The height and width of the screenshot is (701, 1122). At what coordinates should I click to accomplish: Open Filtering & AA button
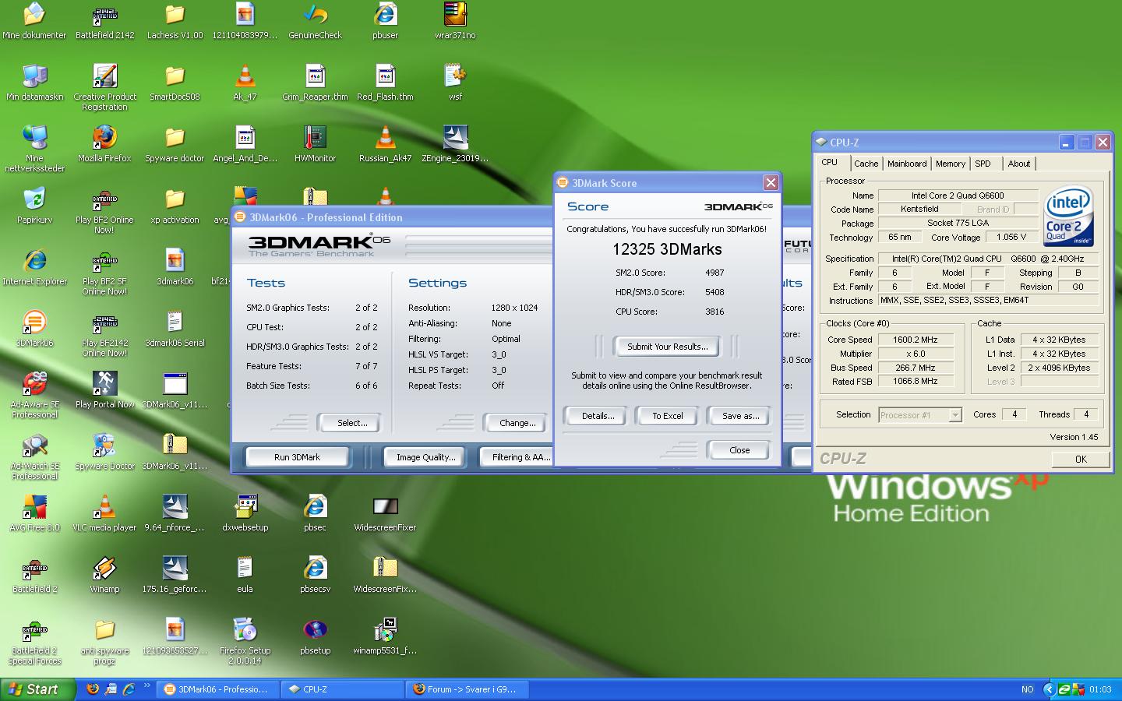[x=517, y=457]
